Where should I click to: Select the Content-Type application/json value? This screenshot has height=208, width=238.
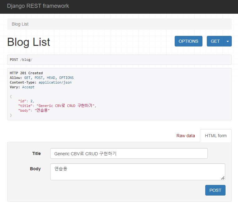[x=55, y=82]
